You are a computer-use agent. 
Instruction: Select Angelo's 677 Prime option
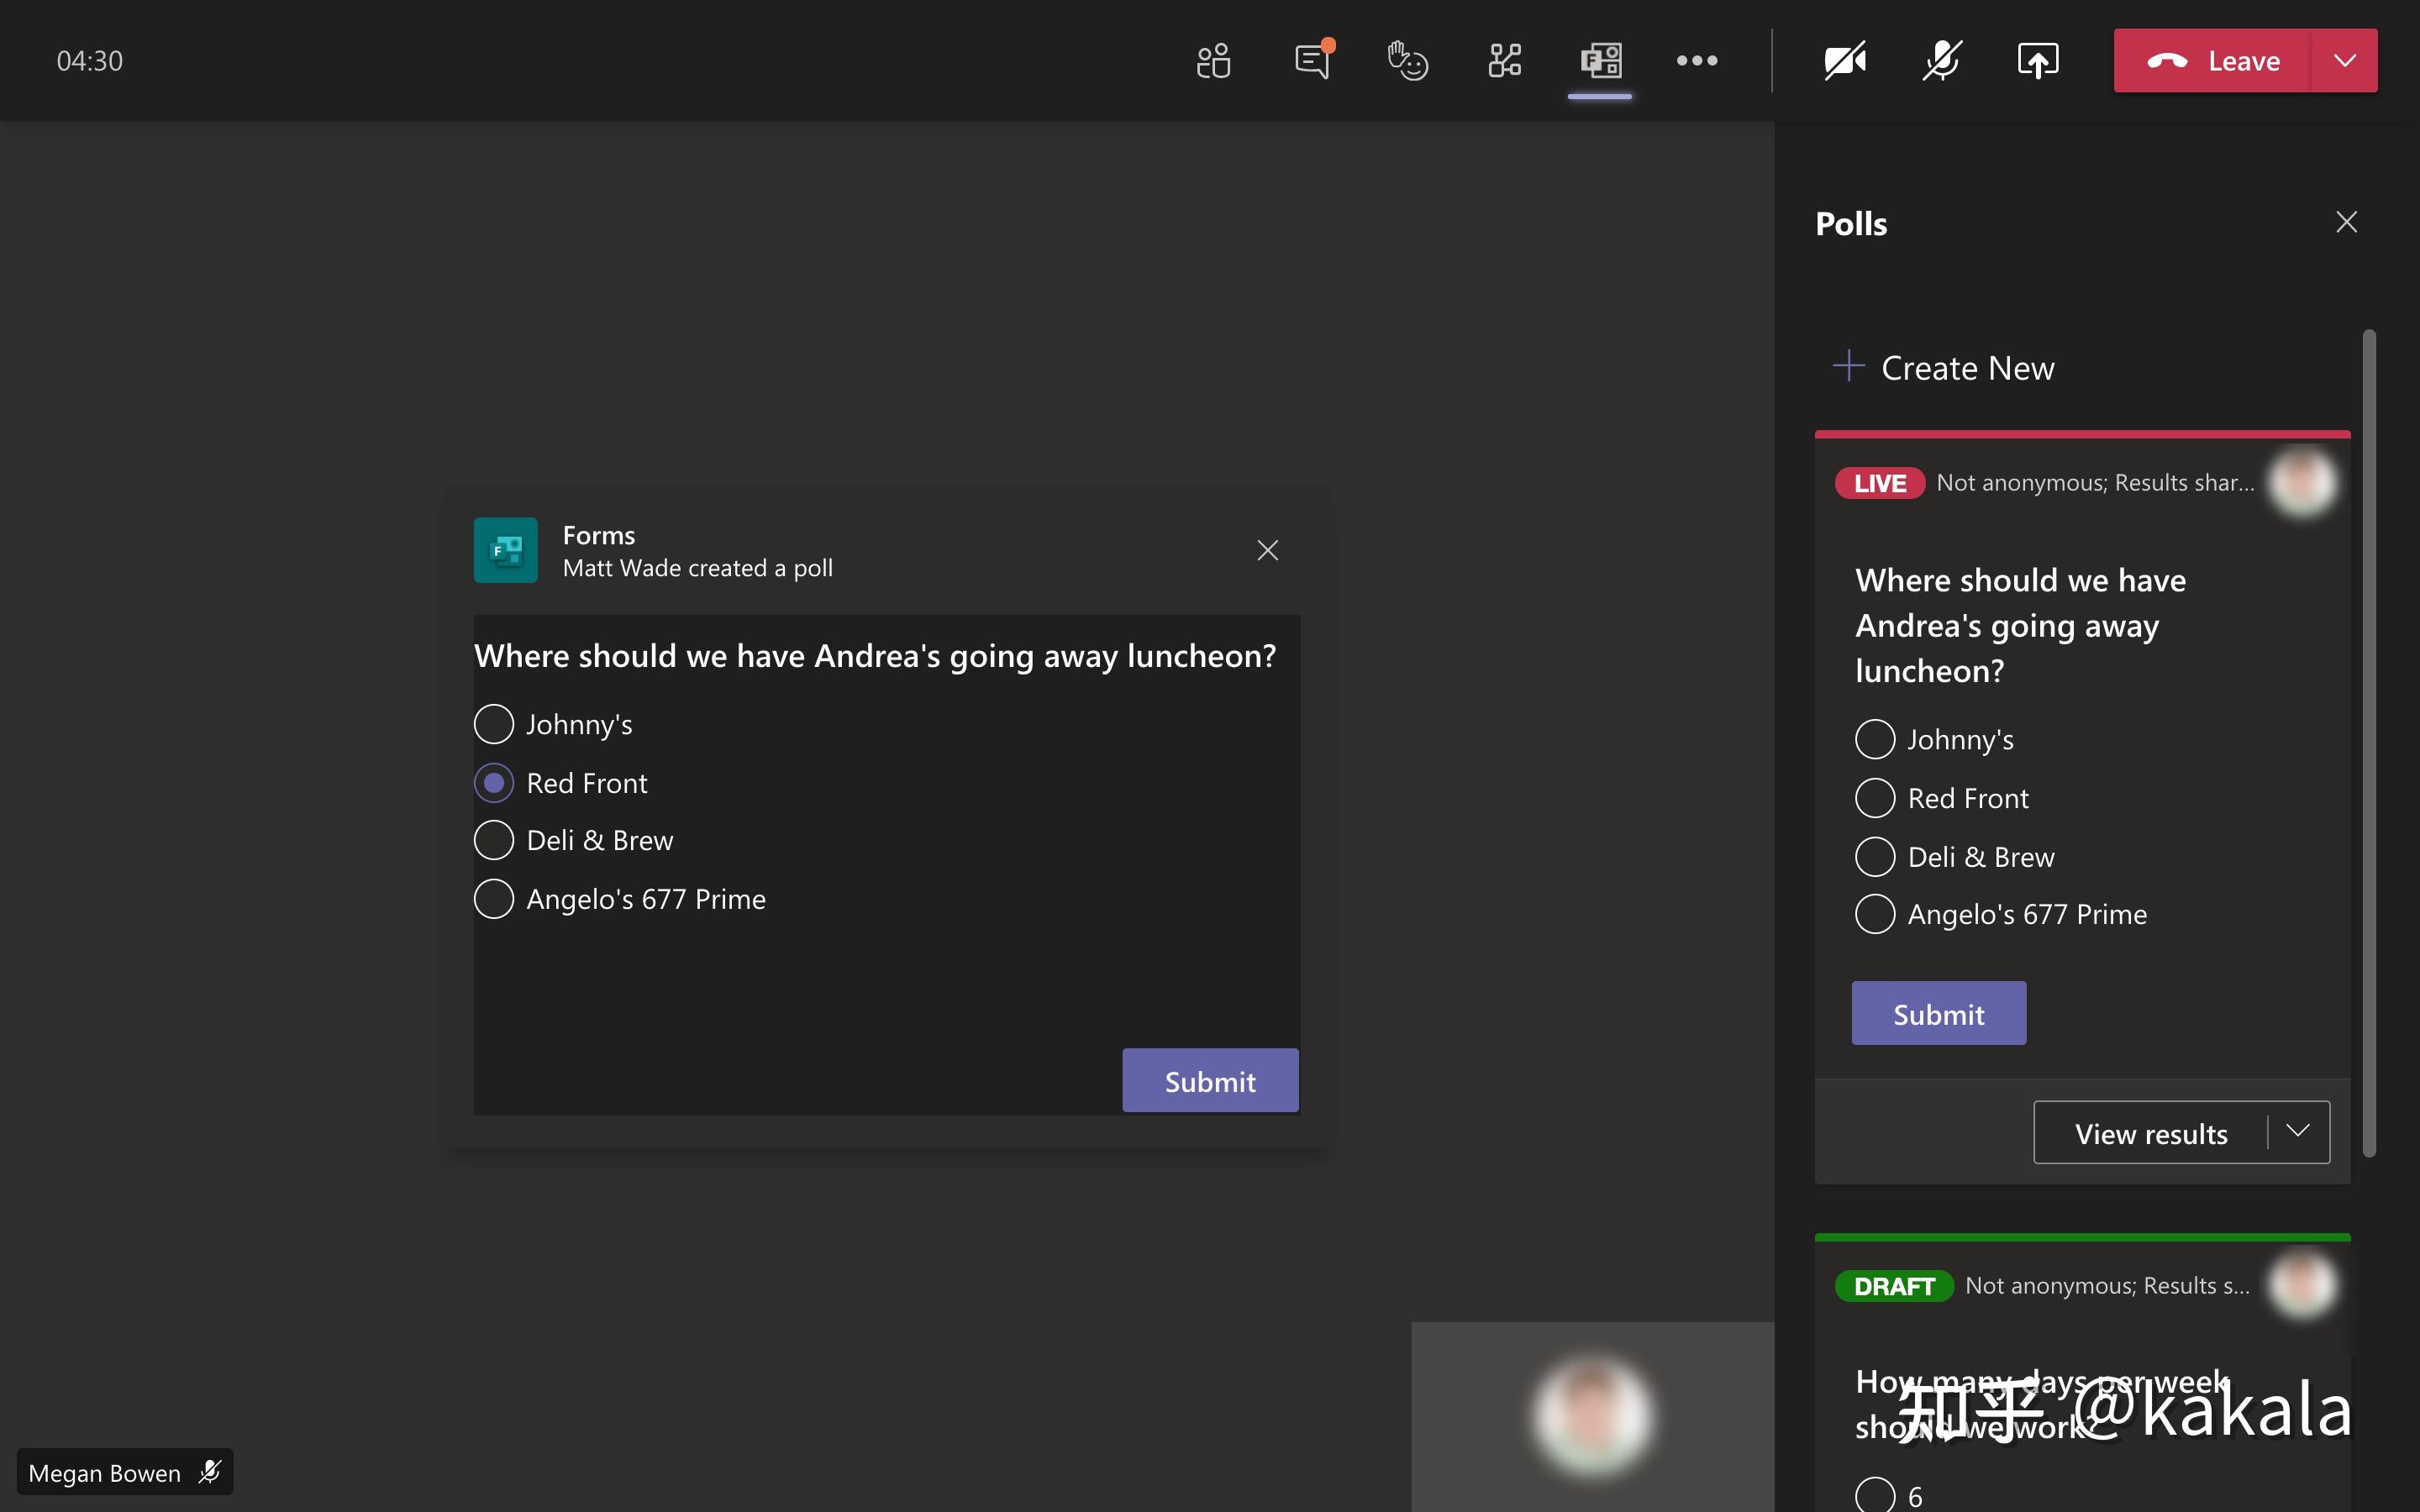tap(493, 899)
